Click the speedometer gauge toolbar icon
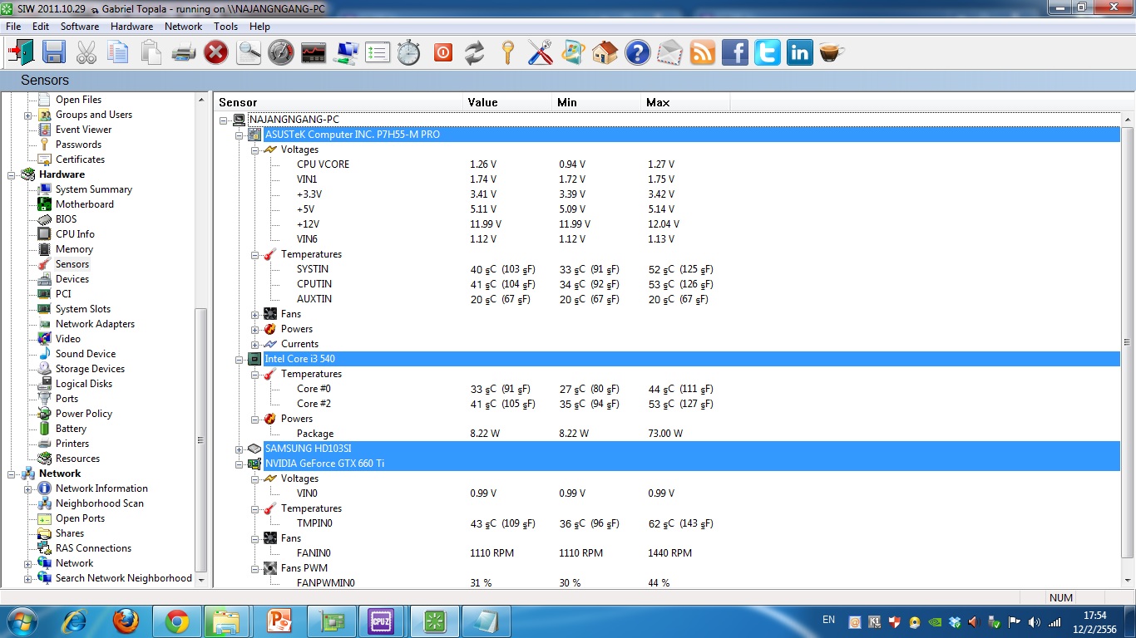Screen dimensions: 1136x638 (x=281, y=53)
